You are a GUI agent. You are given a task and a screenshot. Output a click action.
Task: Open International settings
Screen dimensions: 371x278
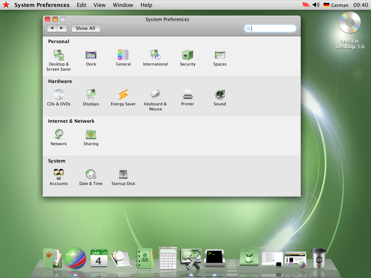tap(155, 55)
